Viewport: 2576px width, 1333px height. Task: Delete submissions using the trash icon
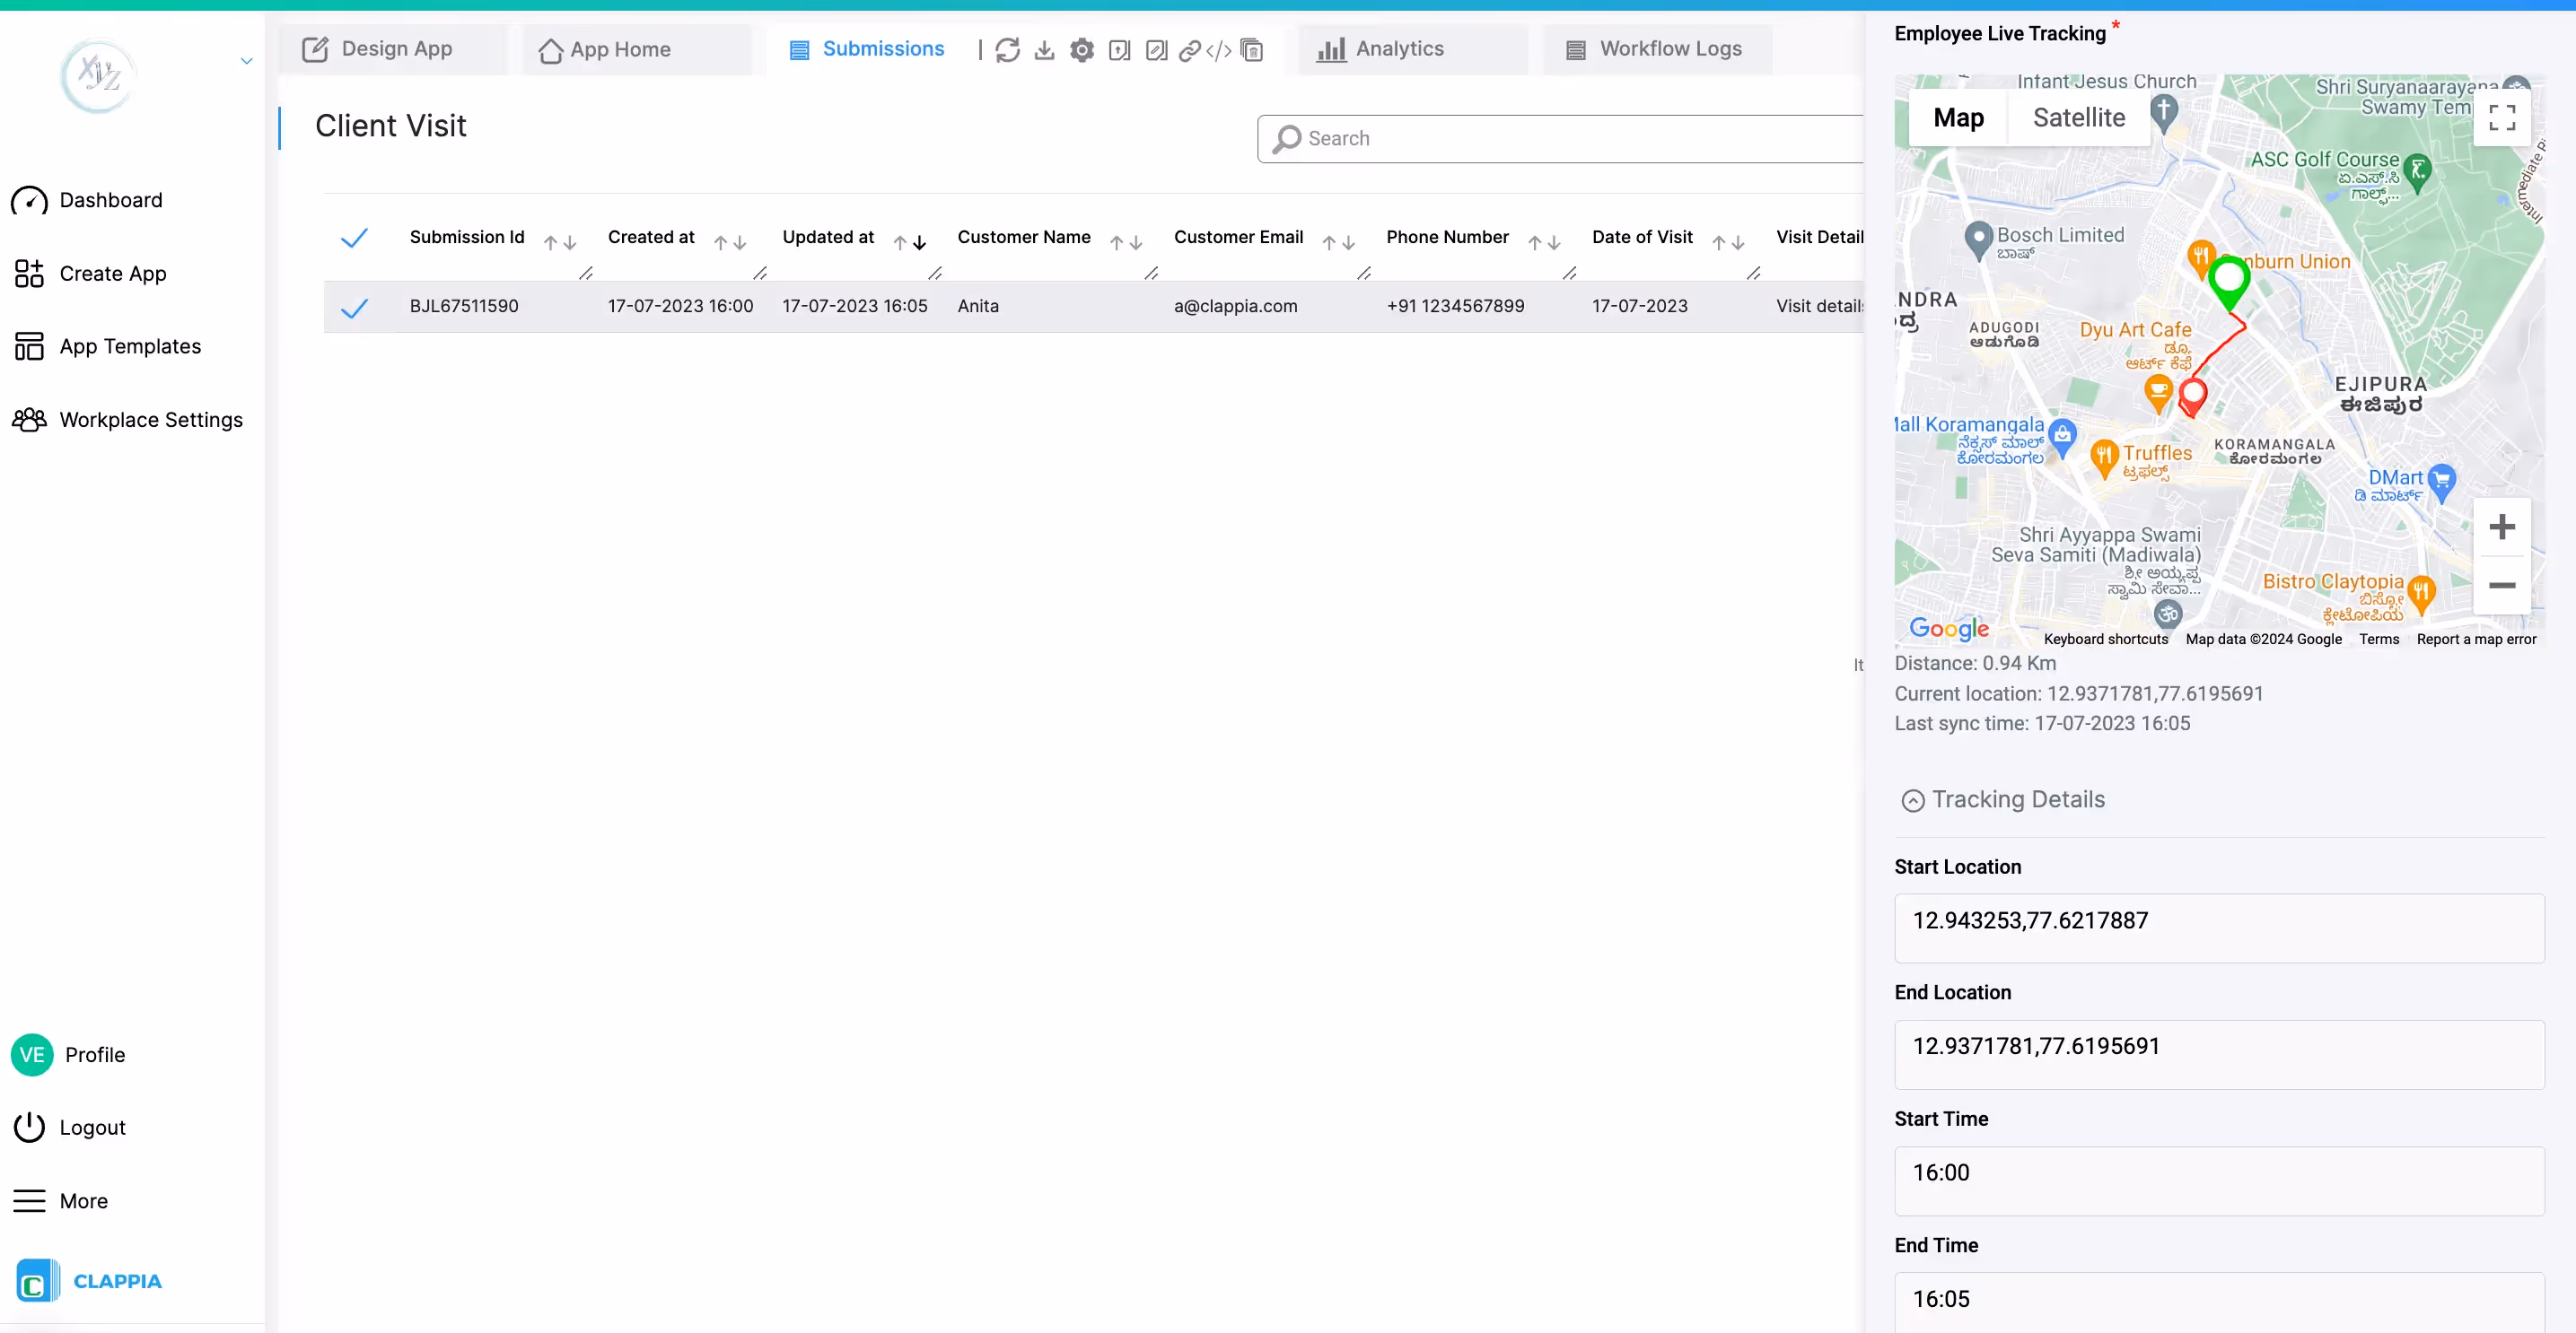click(x=1251, y=49)
